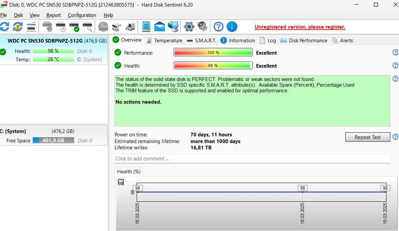Click the blue envelope e-mail icon
Image resolution: width=399 pixels, height=231 pixels.
(x=160, y=27)
